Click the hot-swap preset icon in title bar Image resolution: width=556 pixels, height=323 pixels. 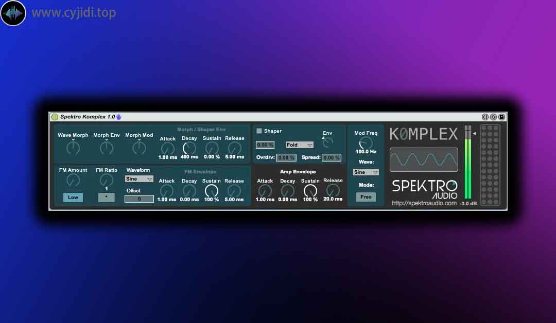[x=493, y=117]
